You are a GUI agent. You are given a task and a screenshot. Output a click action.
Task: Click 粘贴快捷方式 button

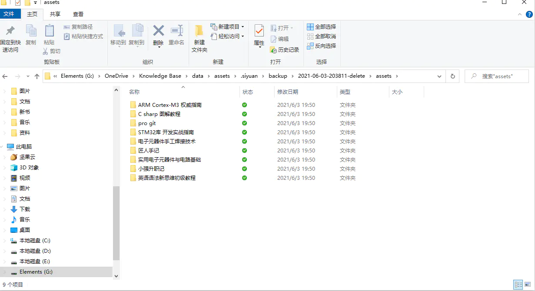(x=83, y=36)
